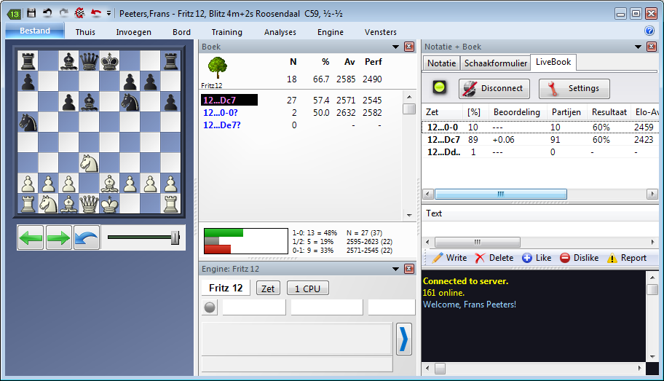Viewport: 664px width, 381px height.
Task: Sort by the Zet column header
Action: coord(442,112)
